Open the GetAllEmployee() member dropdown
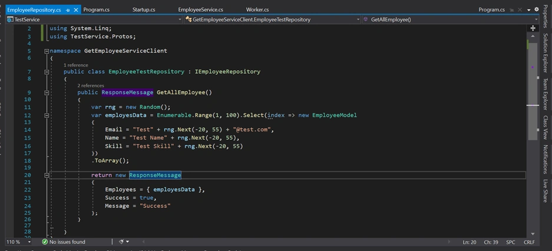The height and width of the screenshot is (251, 552). click(x=536, y=19)
